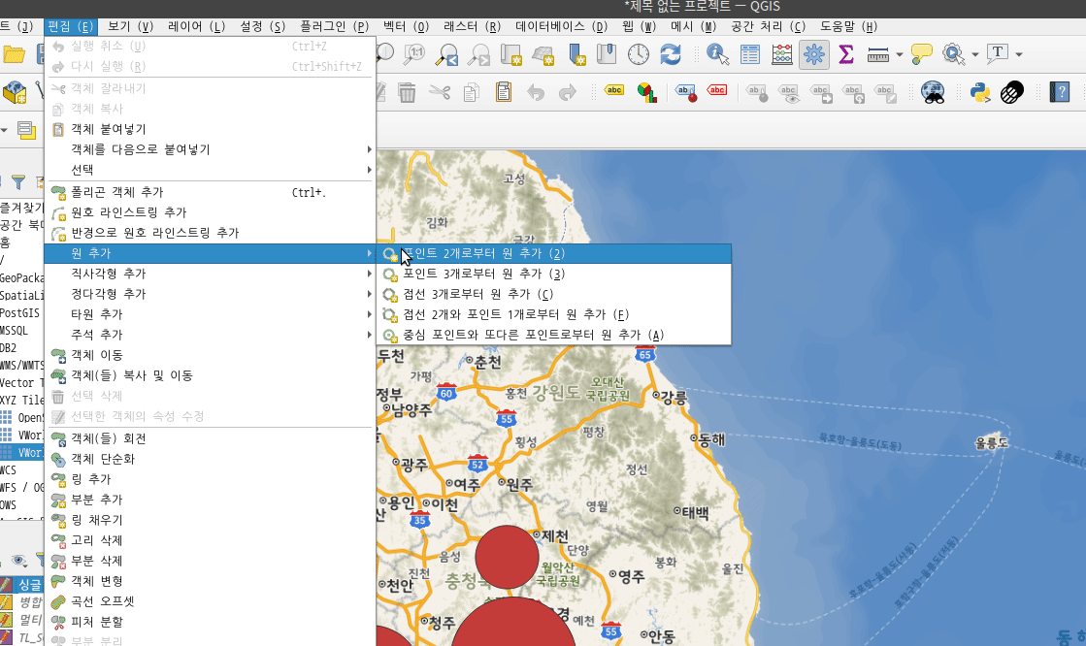Open Temporal Controller clock icon
This screenshot has width=1086, height=646.
click(x=638, y=54)
